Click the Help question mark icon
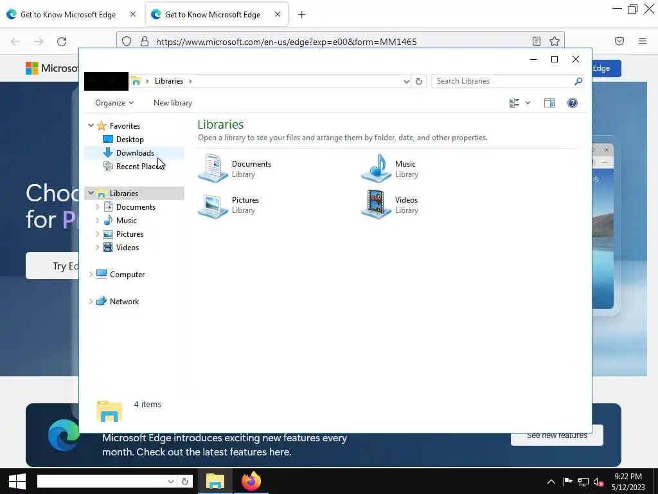Image resolution: width=658 pixels, height=494 pixels. tap(572, 103)
